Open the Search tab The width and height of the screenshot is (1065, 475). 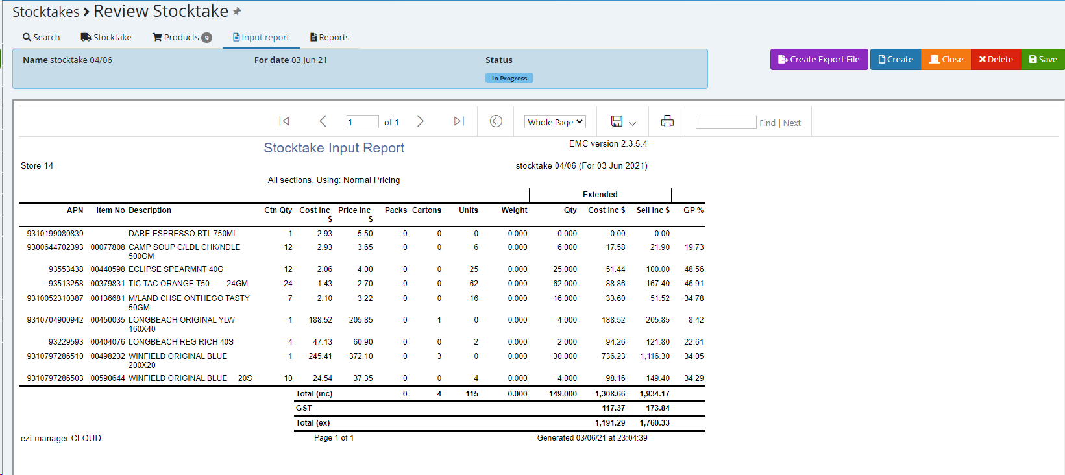41,38
